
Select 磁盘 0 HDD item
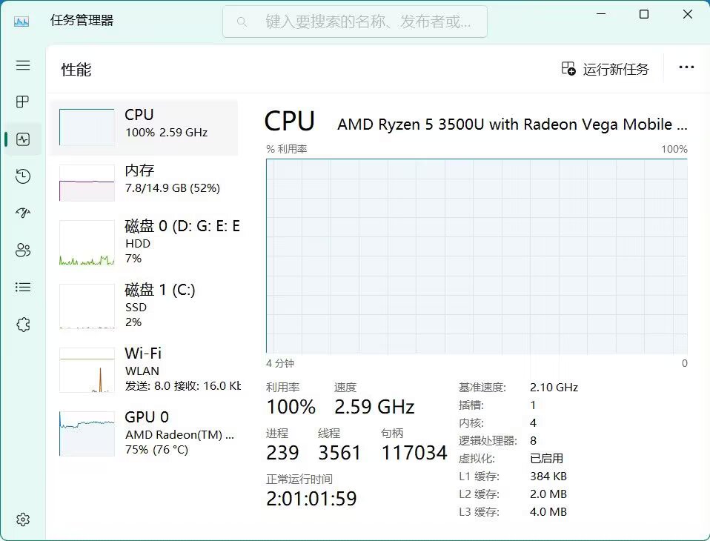click(144, 242)
